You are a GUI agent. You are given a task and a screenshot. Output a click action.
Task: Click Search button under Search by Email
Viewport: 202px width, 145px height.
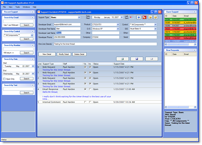pyautogui.click(x=27, y=25)
